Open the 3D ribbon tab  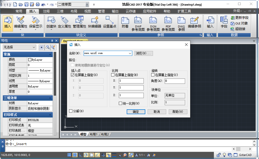60,11
